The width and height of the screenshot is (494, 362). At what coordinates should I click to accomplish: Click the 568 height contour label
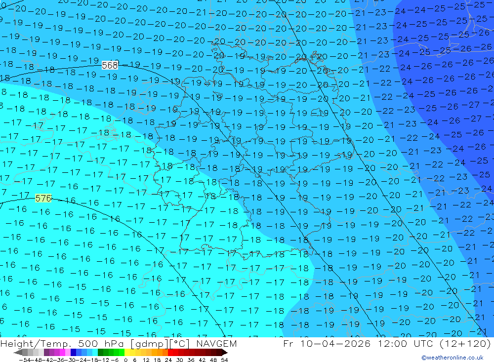110,65
